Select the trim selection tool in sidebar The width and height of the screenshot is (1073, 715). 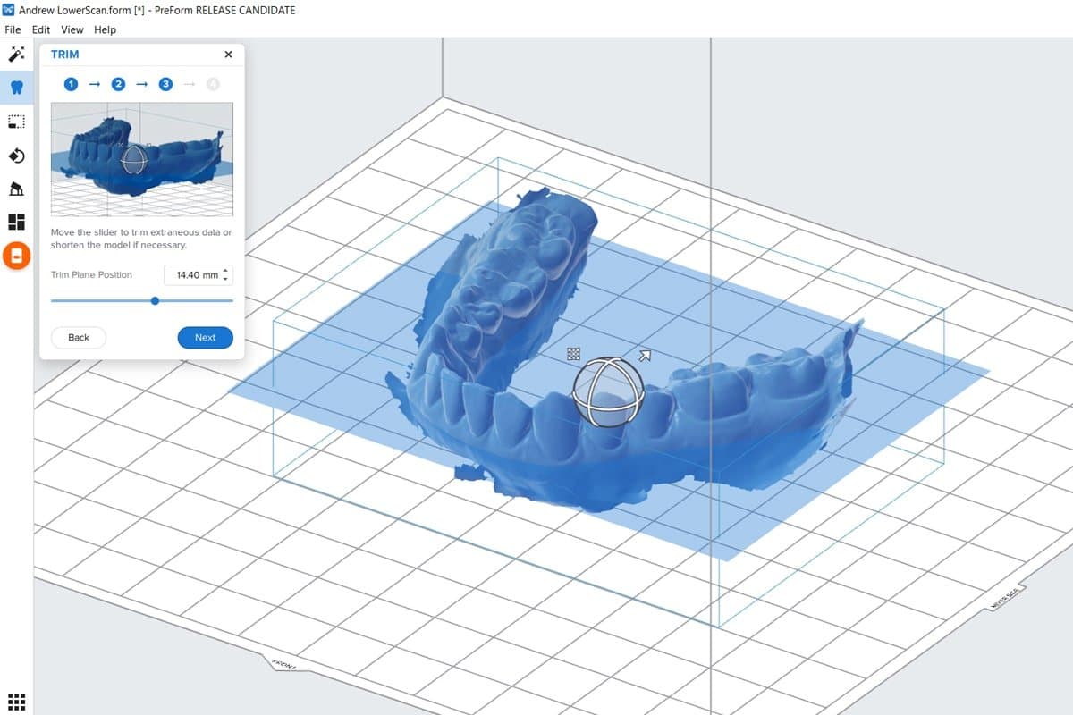click(x=16, y=121)
